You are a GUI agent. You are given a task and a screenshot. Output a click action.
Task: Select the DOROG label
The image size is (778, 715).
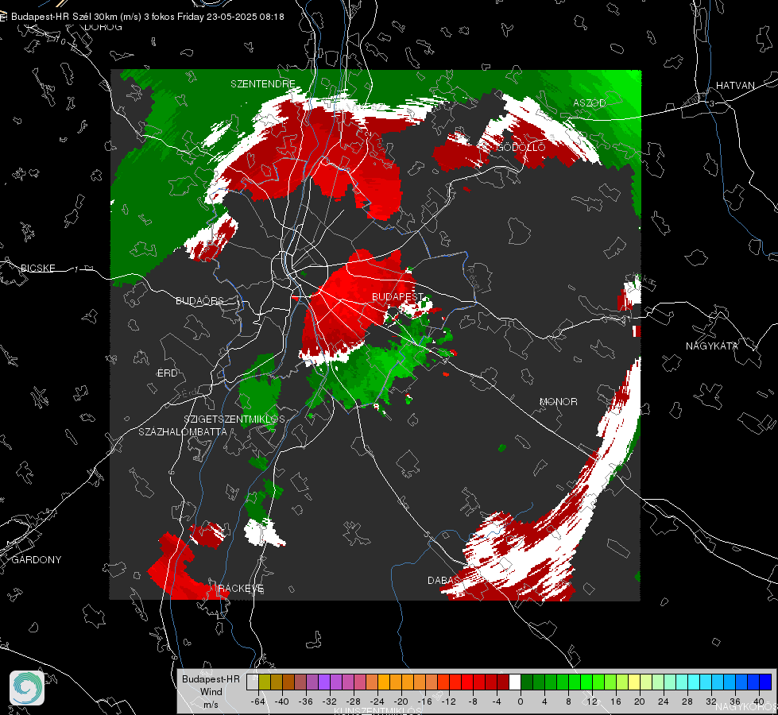[103, 27]
